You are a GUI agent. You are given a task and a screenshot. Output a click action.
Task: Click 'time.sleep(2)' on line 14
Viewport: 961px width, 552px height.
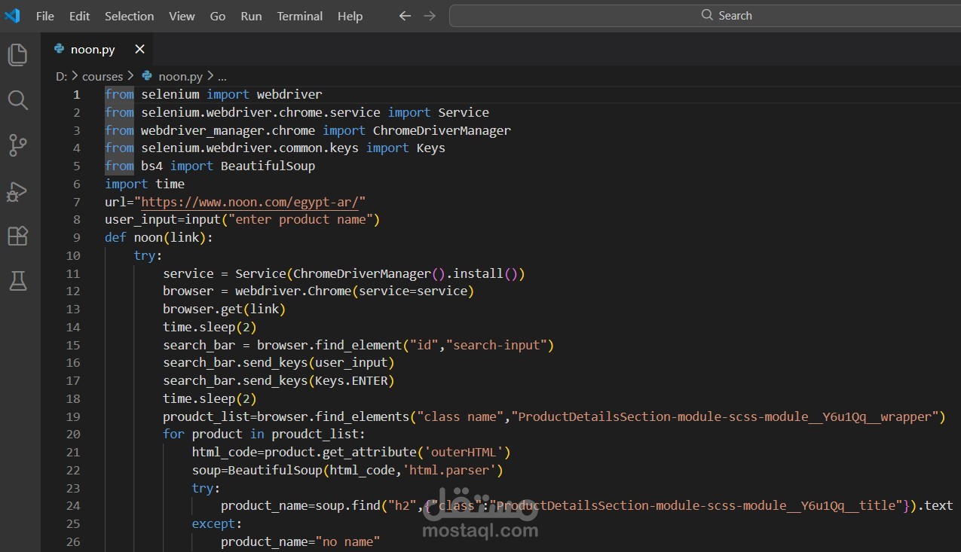(210, 327)
